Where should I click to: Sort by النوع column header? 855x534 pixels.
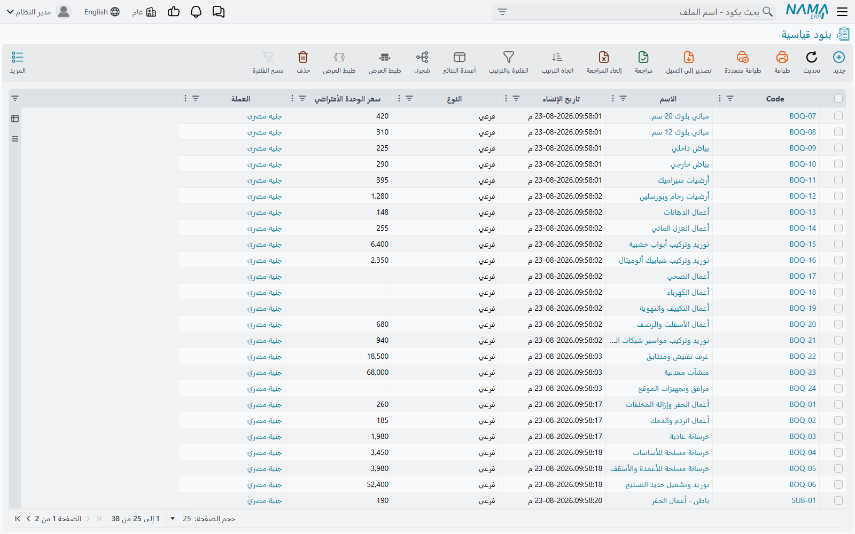[454, 99]
